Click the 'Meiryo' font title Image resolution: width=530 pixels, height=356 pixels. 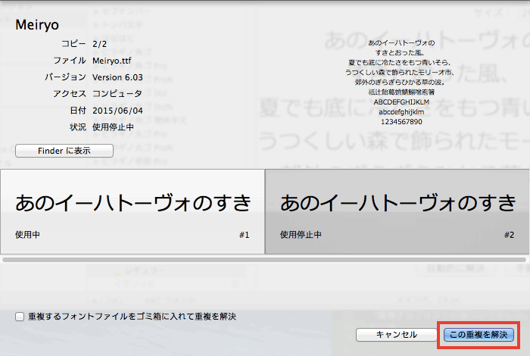pos(37,25)
